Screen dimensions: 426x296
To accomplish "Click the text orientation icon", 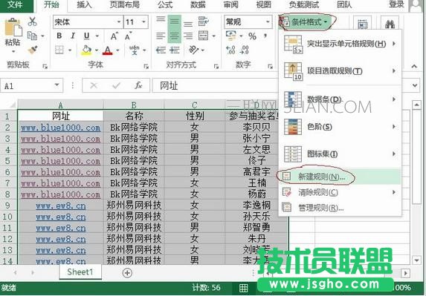I will (194, 50).
